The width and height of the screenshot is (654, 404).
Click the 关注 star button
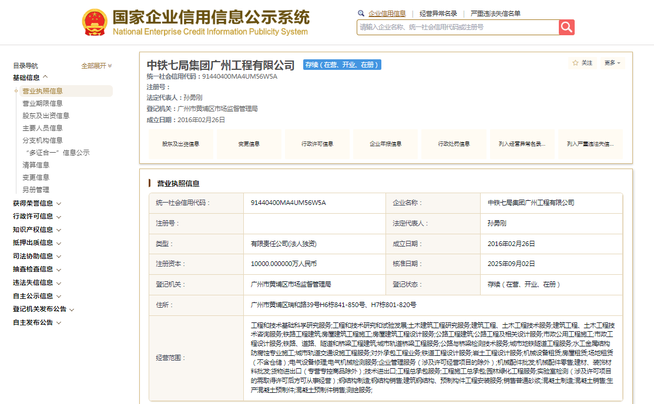tap(583, 63)
